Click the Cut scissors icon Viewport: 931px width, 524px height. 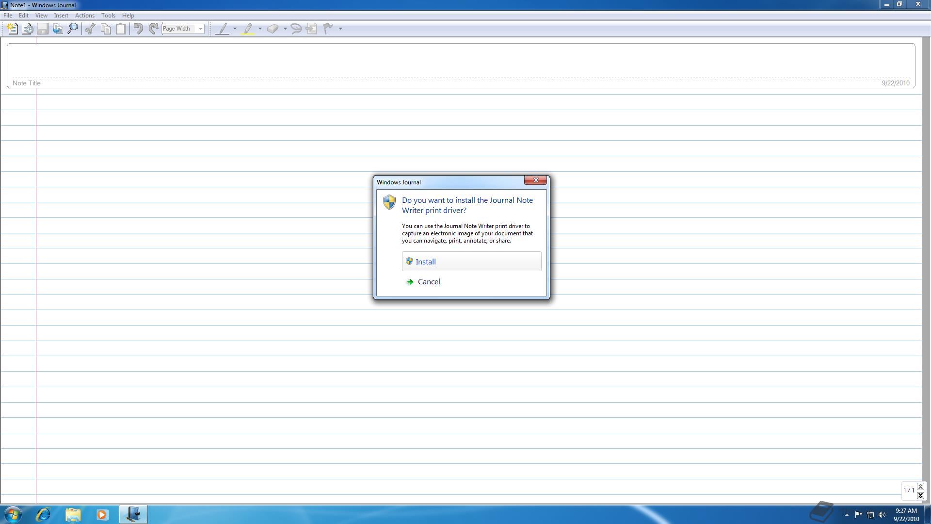pyautogui.click(x=90, y=29)
